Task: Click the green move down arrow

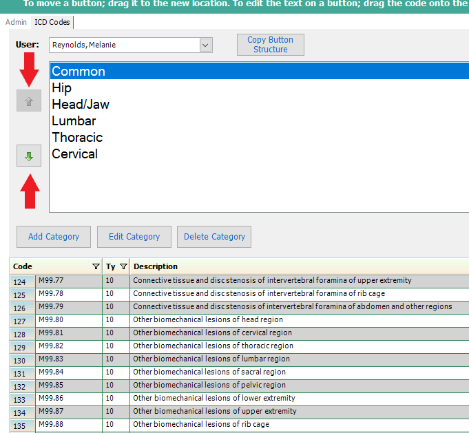Action: coord(29,156)
